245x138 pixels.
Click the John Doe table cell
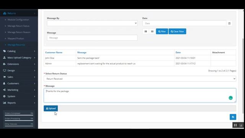[60, 58]
